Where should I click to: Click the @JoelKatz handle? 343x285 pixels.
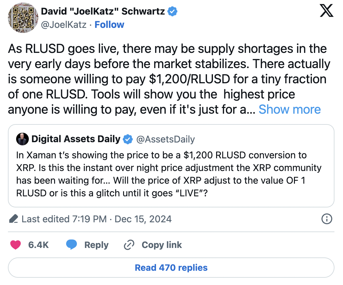tap(64, 25)
